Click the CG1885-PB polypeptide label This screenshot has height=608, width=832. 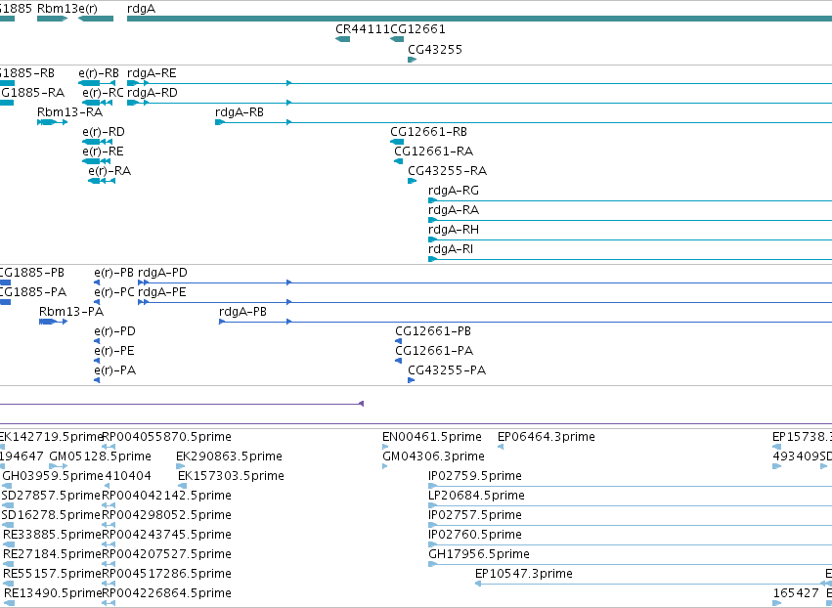32,273
